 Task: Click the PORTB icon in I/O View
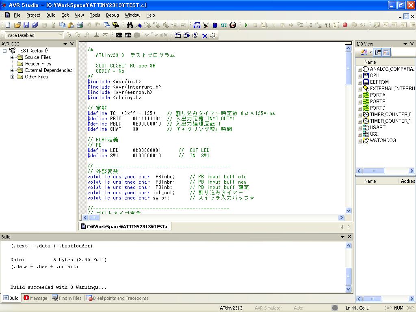point(366,102)
